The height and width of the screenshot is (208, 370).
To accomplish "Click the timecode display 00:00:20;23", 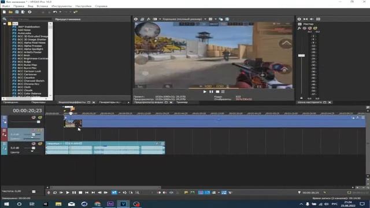I will click(27, 110).
